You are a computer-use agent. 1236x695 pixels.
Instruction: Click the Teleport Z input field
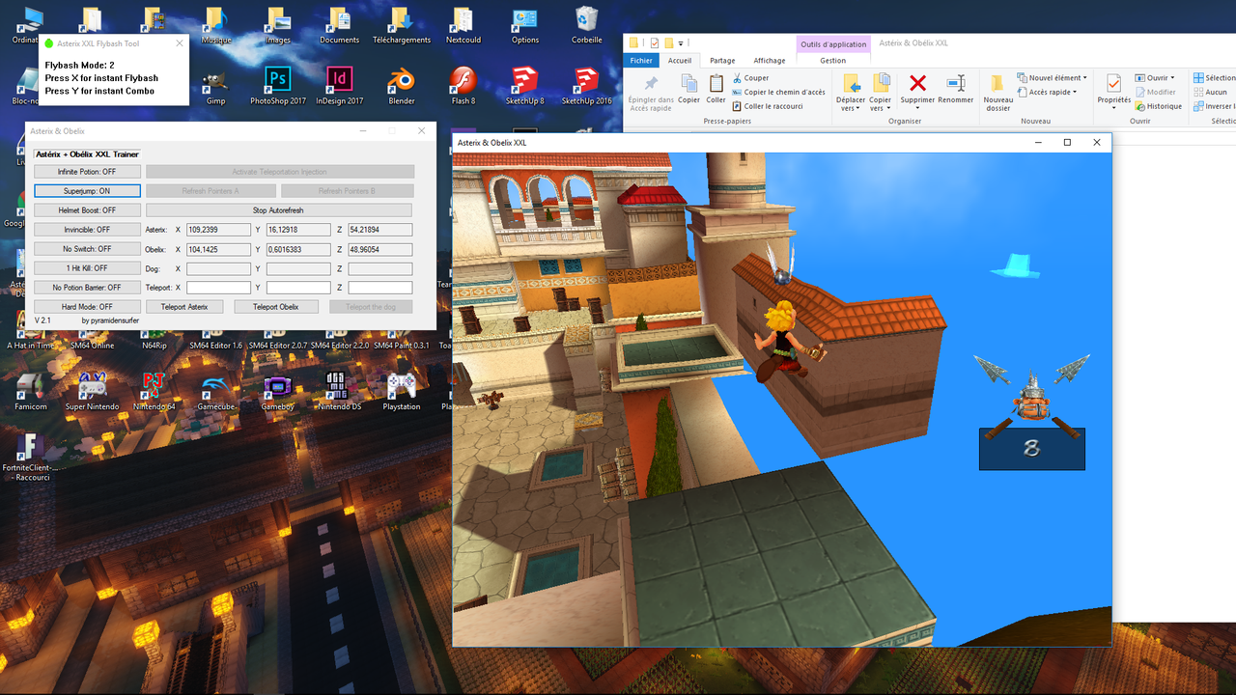[380, 288]
